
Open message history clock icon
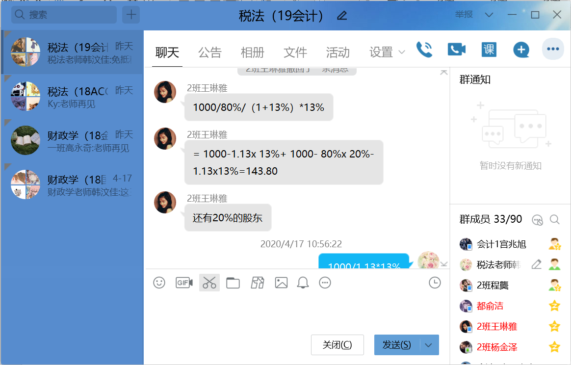434,283
